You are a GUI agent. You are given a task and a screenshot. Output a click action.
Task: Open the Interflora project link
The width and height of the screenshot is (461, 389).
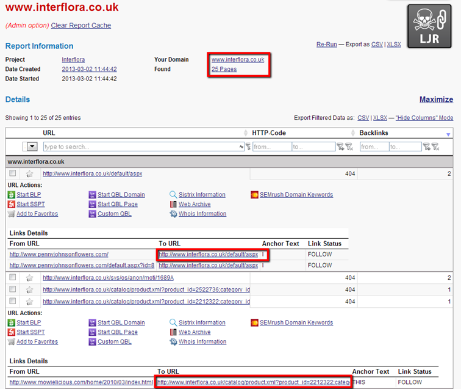73,59
